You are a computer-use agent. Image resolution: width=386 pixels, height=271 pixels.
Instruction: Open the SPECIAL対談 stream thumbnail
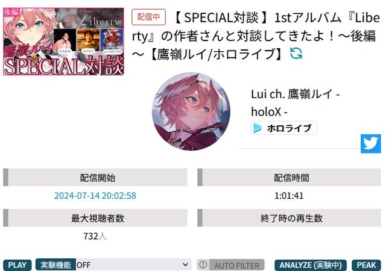(x=63, y=42)
